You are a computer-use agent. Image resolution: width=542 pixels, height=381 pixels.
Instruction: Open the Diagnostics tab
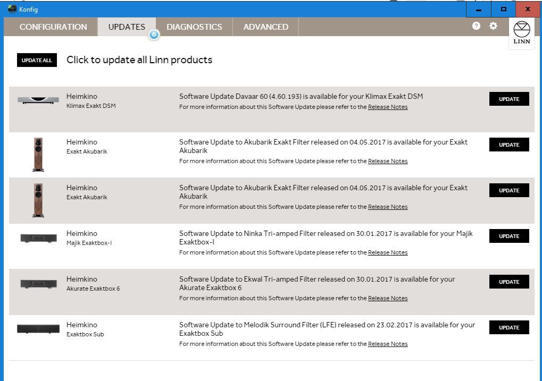coord(194,27)
